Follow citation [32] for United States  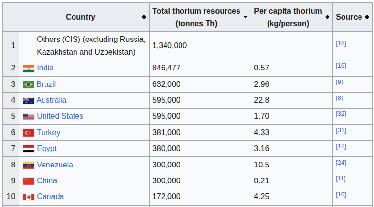click(341, 114)
